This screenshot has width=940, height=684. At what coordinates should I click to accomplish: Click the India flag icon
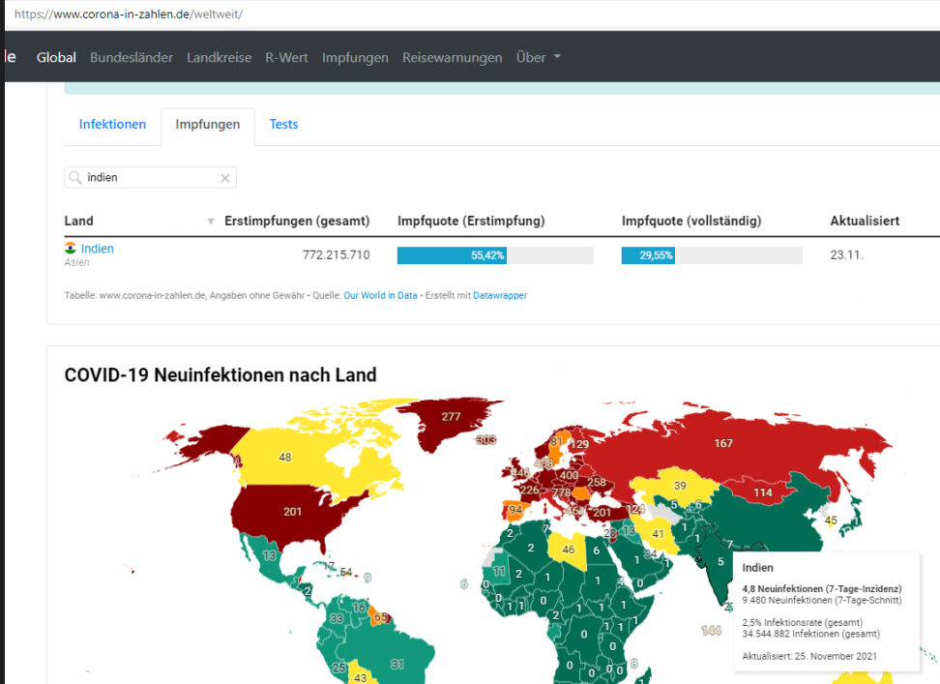pyautogui.click(x=71, y=249)
